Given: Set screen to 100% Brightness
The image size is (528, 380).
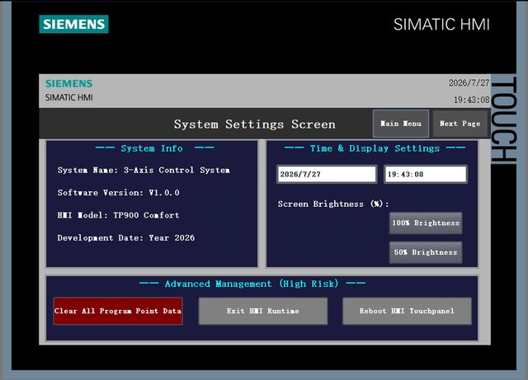Looking at the screenshot, I should (426, 223).
